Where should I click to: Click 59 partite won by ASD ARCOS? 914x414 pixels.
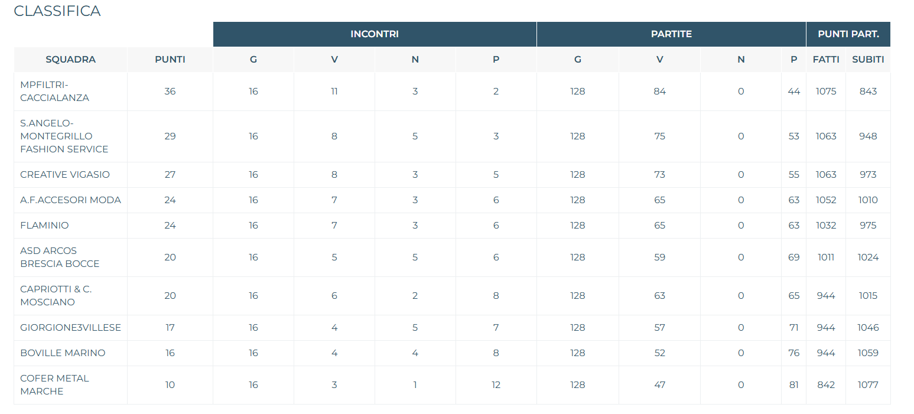660,257
